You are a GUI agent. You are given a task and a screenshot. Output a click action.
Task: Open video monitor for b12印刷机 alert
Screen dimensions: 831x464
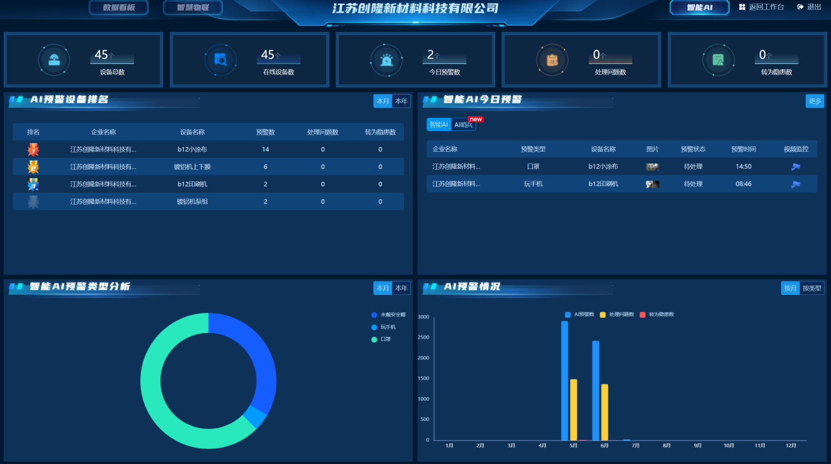coord(796,184)
